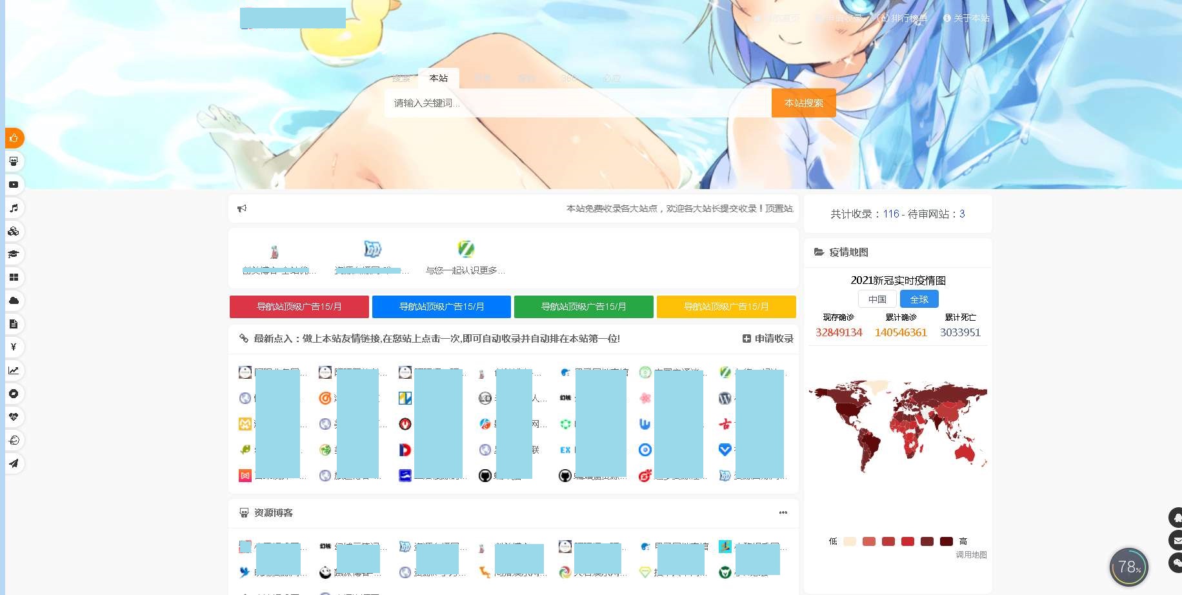
Task: Open 排行榜单 in the top navigation
Action: [x=903, y=18]
